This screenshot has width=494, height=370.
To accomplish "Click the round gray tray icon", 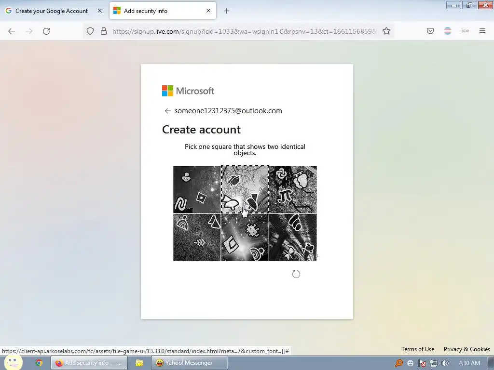I will tap(410, 363).
